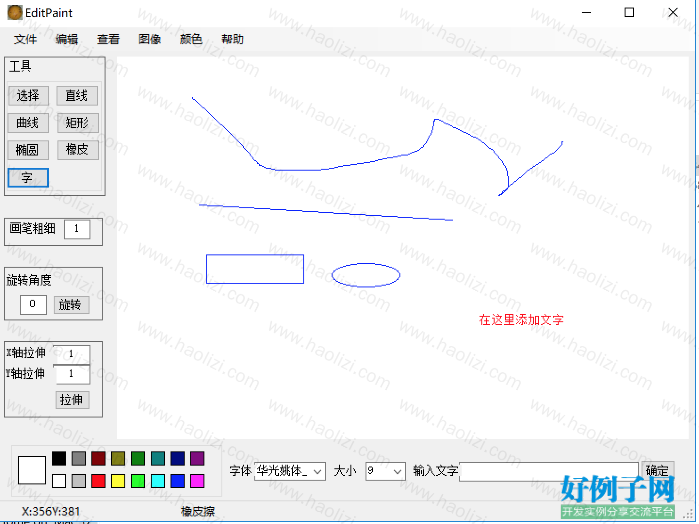
Task: Pick the light gray (silver) swatch
Action: click(x=79, y=481)
